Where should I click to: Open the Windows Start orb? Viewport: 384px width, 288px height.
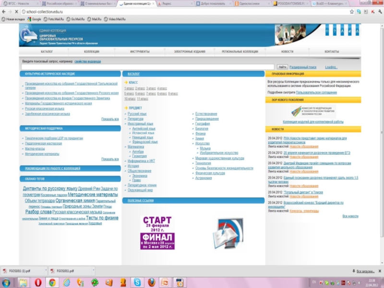(6, 283)
